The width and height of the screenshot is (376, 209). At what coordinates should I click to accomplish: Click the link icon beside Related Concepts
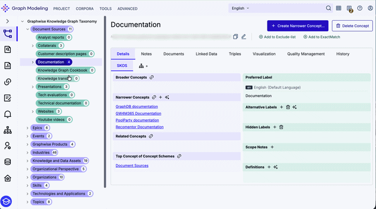click(151, 136)
